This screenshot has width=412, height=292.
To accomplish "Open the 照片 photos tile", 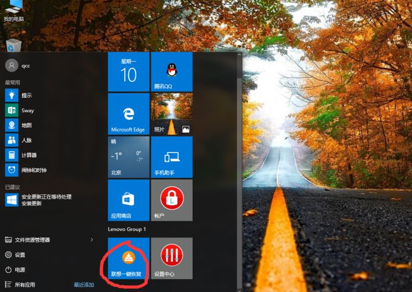I will point(171,114).
